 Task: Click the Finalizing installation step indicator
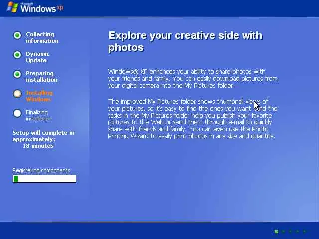[17, 113]
